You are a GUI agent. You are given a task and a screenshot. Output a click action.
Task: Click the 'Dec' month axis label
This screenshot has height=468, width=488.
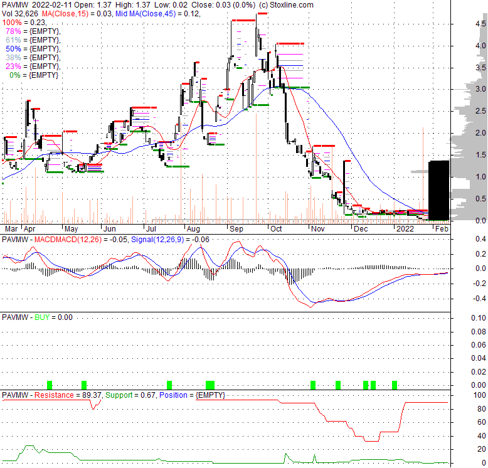click(x=361, y=229)
